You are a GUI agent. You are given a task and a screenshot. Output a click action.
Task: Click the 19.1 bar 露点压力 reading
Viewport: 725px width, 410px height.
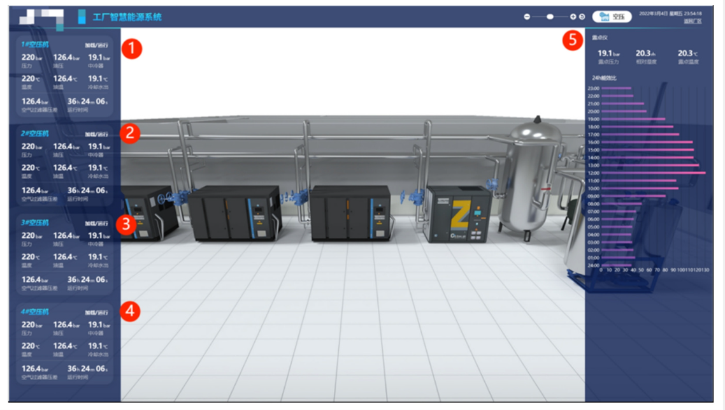click(x=608, y=54)
